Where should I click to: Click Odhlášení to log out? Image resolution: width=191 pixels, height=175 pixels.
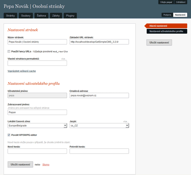(x=181, y=2)
